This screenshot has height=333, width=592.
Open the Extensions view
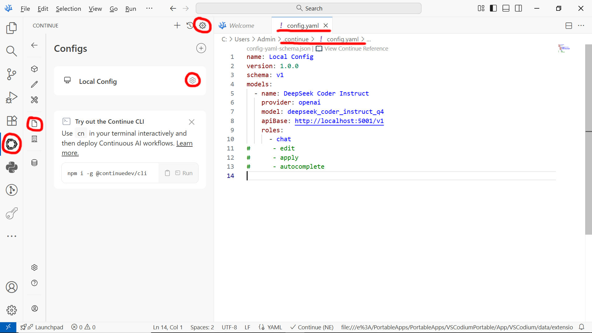(11, 121)
